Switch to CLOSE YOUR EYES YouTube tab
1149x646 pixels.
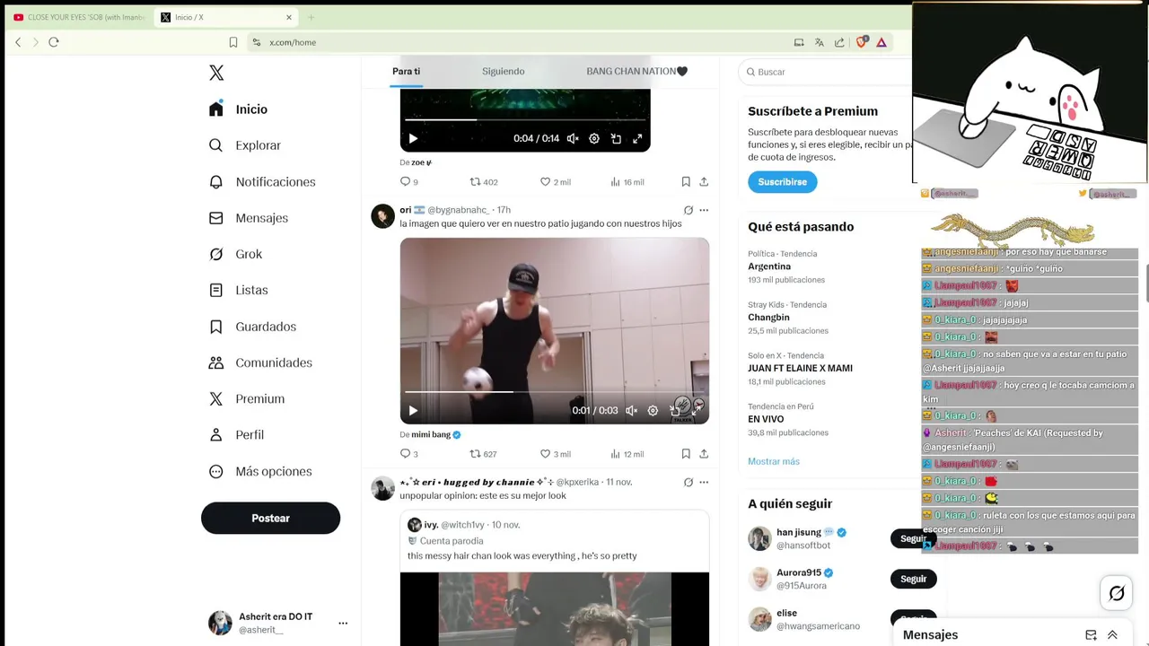point(80,17)
